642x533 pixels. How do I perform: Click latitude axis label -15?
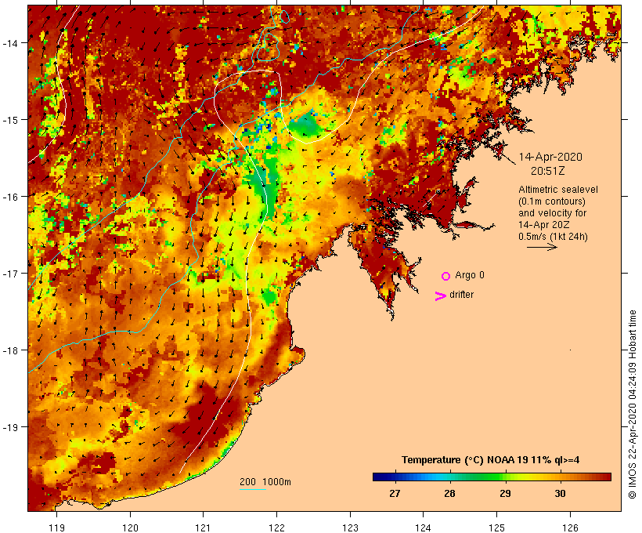point(10,120)
